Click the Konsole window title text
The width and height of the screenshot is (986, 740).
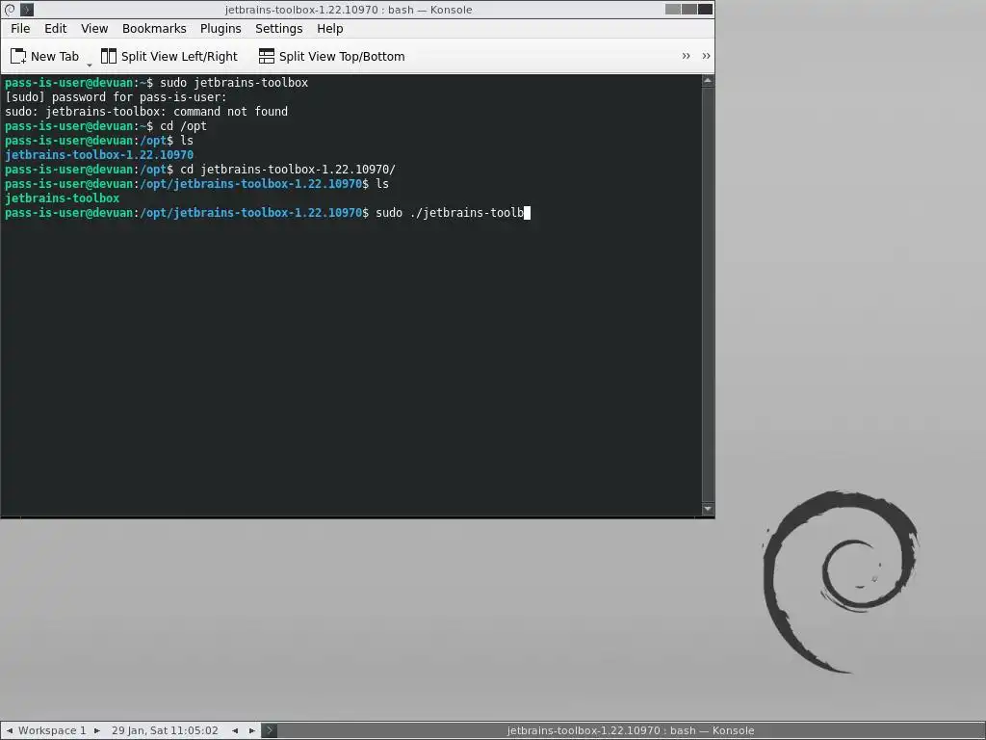pyautogui.click(x=349, y=10)
